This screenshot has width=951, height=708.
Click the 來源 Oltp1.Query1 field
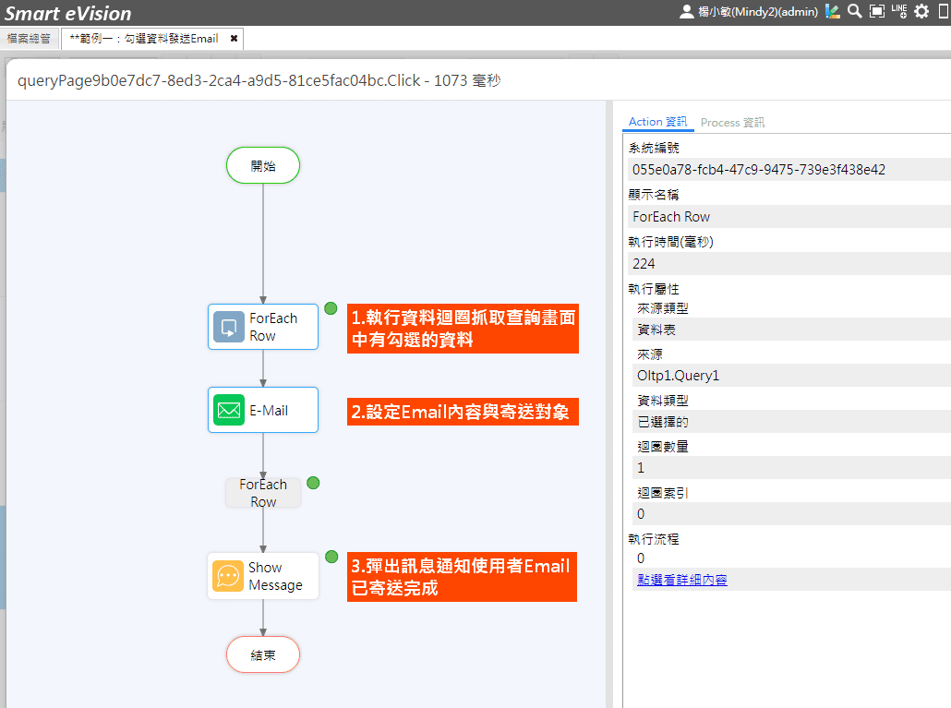[791, 376]
